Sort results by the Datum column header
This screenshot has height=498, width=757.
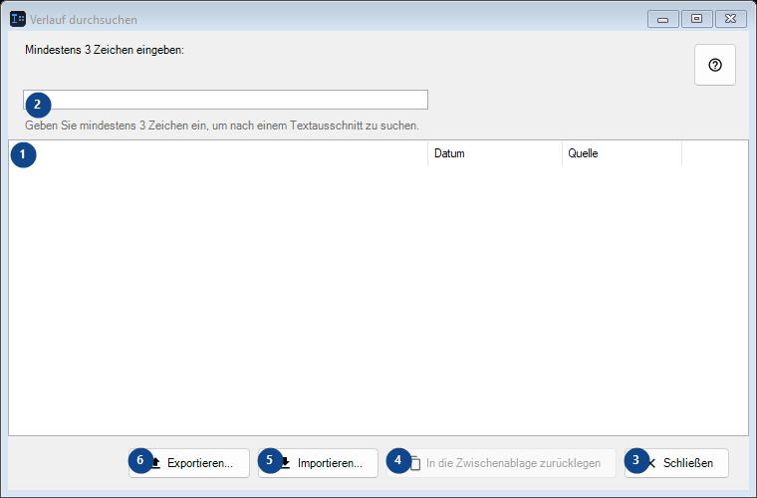[x=495, y=153]
